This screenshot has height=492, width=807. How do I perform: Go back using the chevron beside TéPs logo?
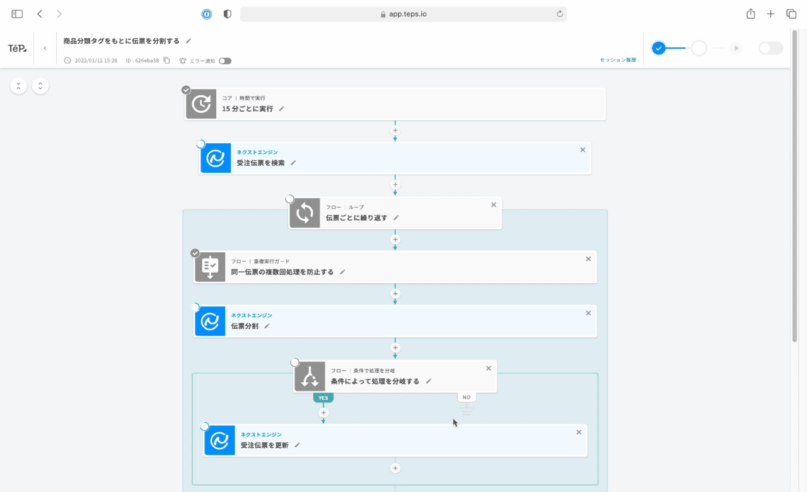tap(45, 49)
